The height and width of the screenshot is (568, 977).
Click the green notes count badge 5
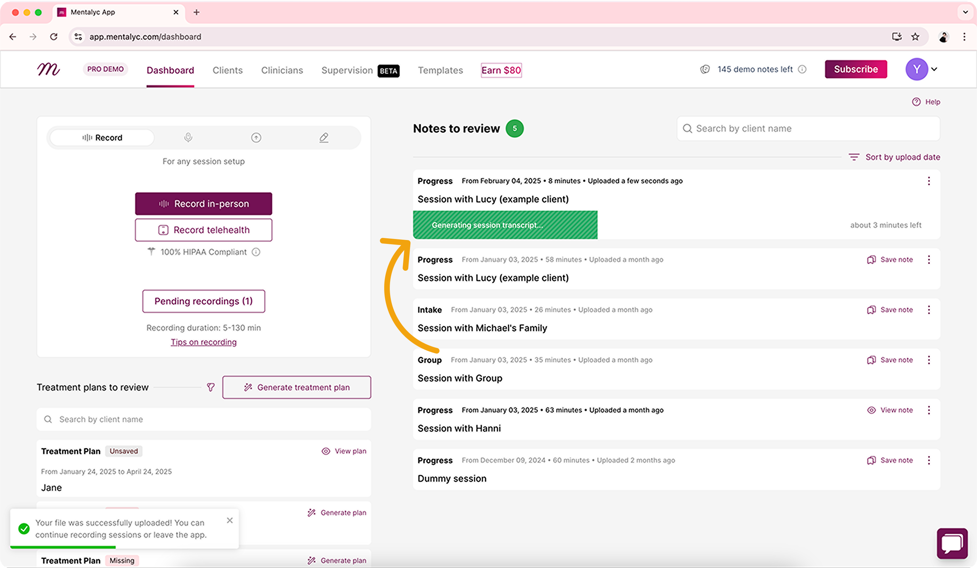(514, 129)
